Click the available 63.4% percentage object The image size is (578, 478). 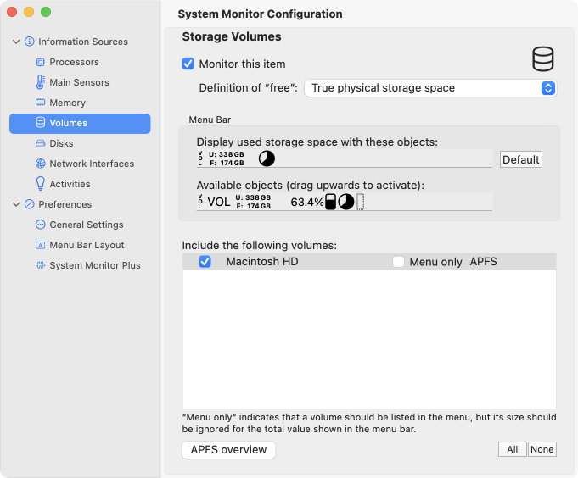[x=307, y=202]
